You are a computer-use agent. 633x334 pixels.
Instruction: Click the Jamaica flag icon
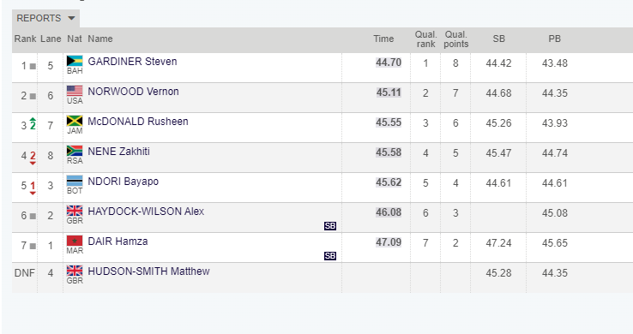tap(75, 121)
